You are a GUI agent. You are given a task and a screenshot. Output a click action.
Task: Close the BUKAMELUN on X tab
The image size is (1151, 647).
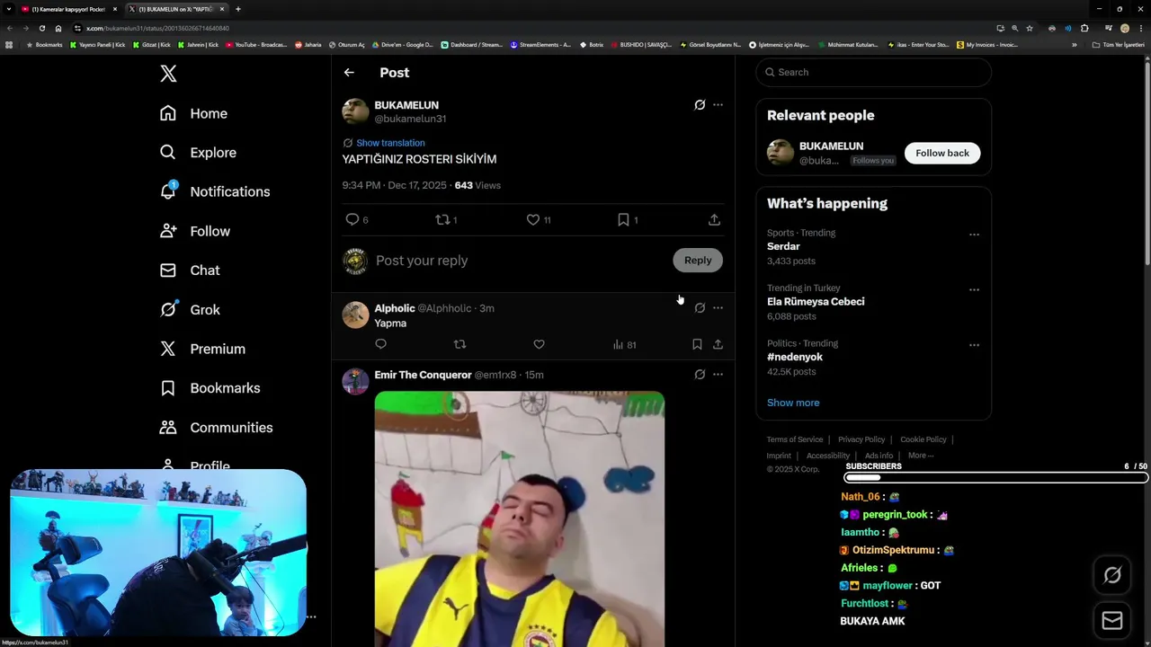click(x=222, y=9)
